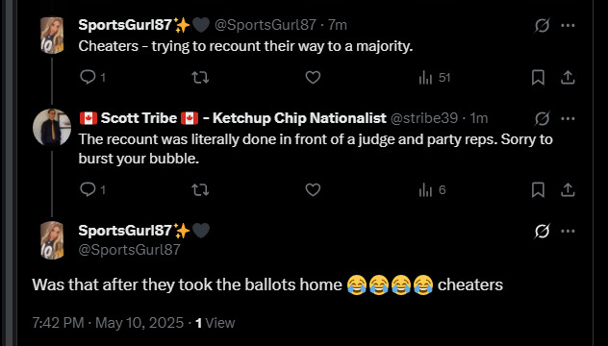Like the "Cheaters – trying to recount" tweet

pyautogui.click(x=313, y=78)
